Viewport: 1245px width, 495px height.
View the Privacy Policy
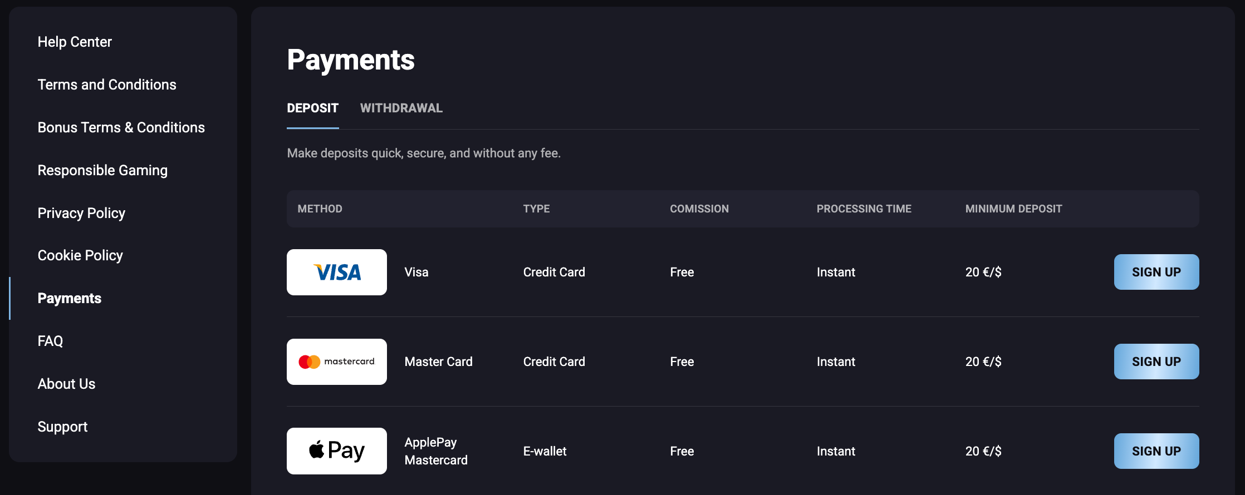81,212
